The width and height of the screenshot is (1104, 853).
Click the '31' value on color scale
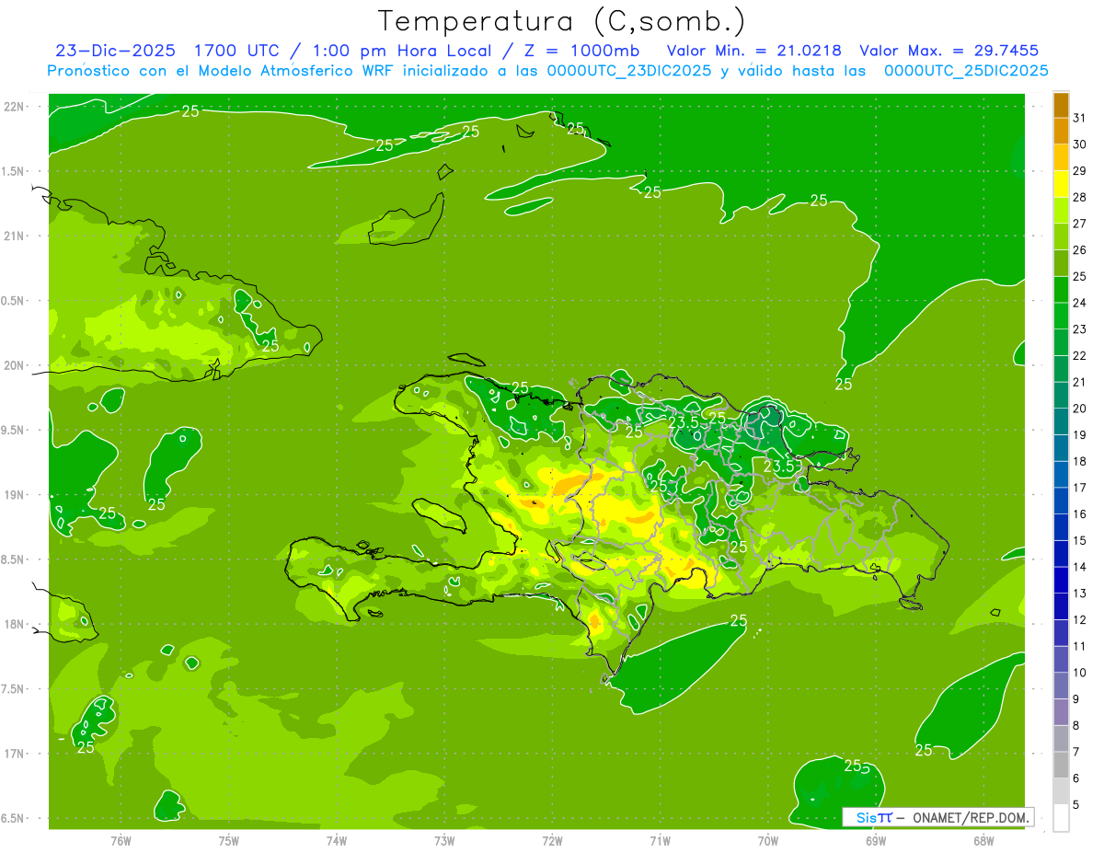click(x=1079, y=118)
